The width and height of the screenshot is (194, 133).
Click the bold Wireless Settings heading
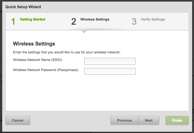pos(34,44)
